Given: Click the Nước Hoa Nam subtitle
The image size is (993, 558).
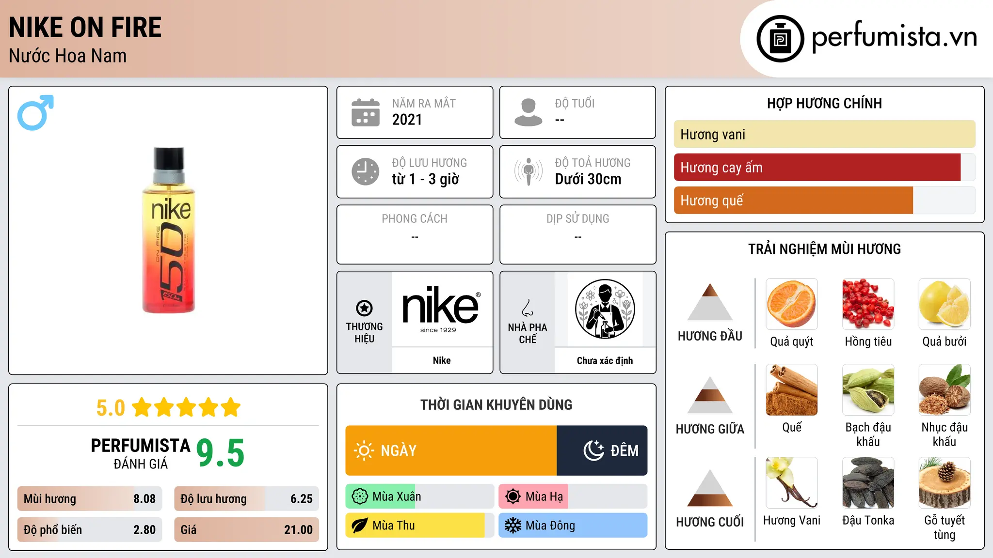Looking at the screenshot, I should tap(68, 56).
